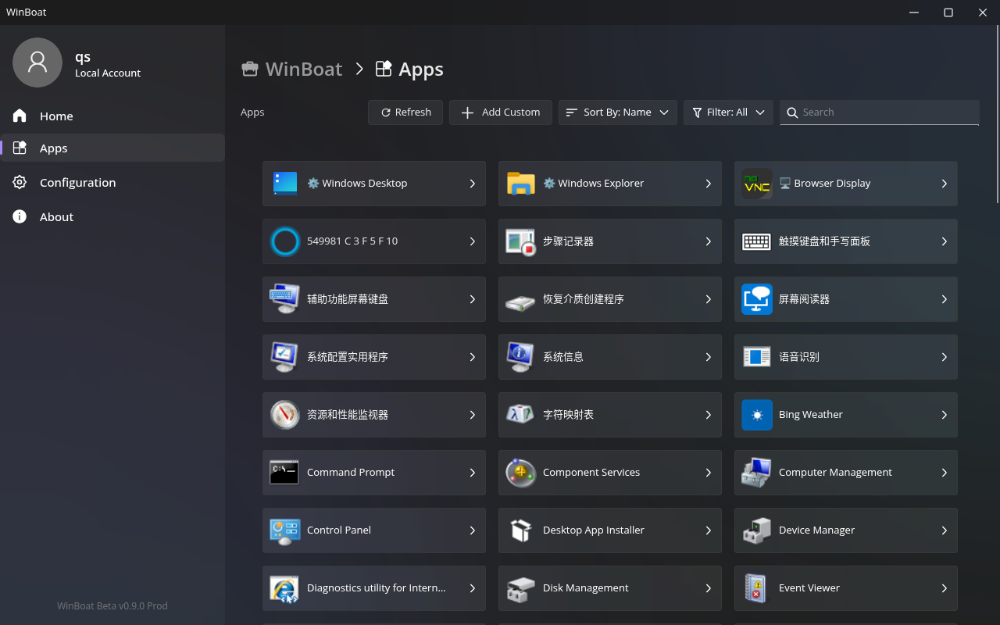The image size is (1000, 625).
Task: Open the Sort By Name dropdown
Action: tap(617, 112)
